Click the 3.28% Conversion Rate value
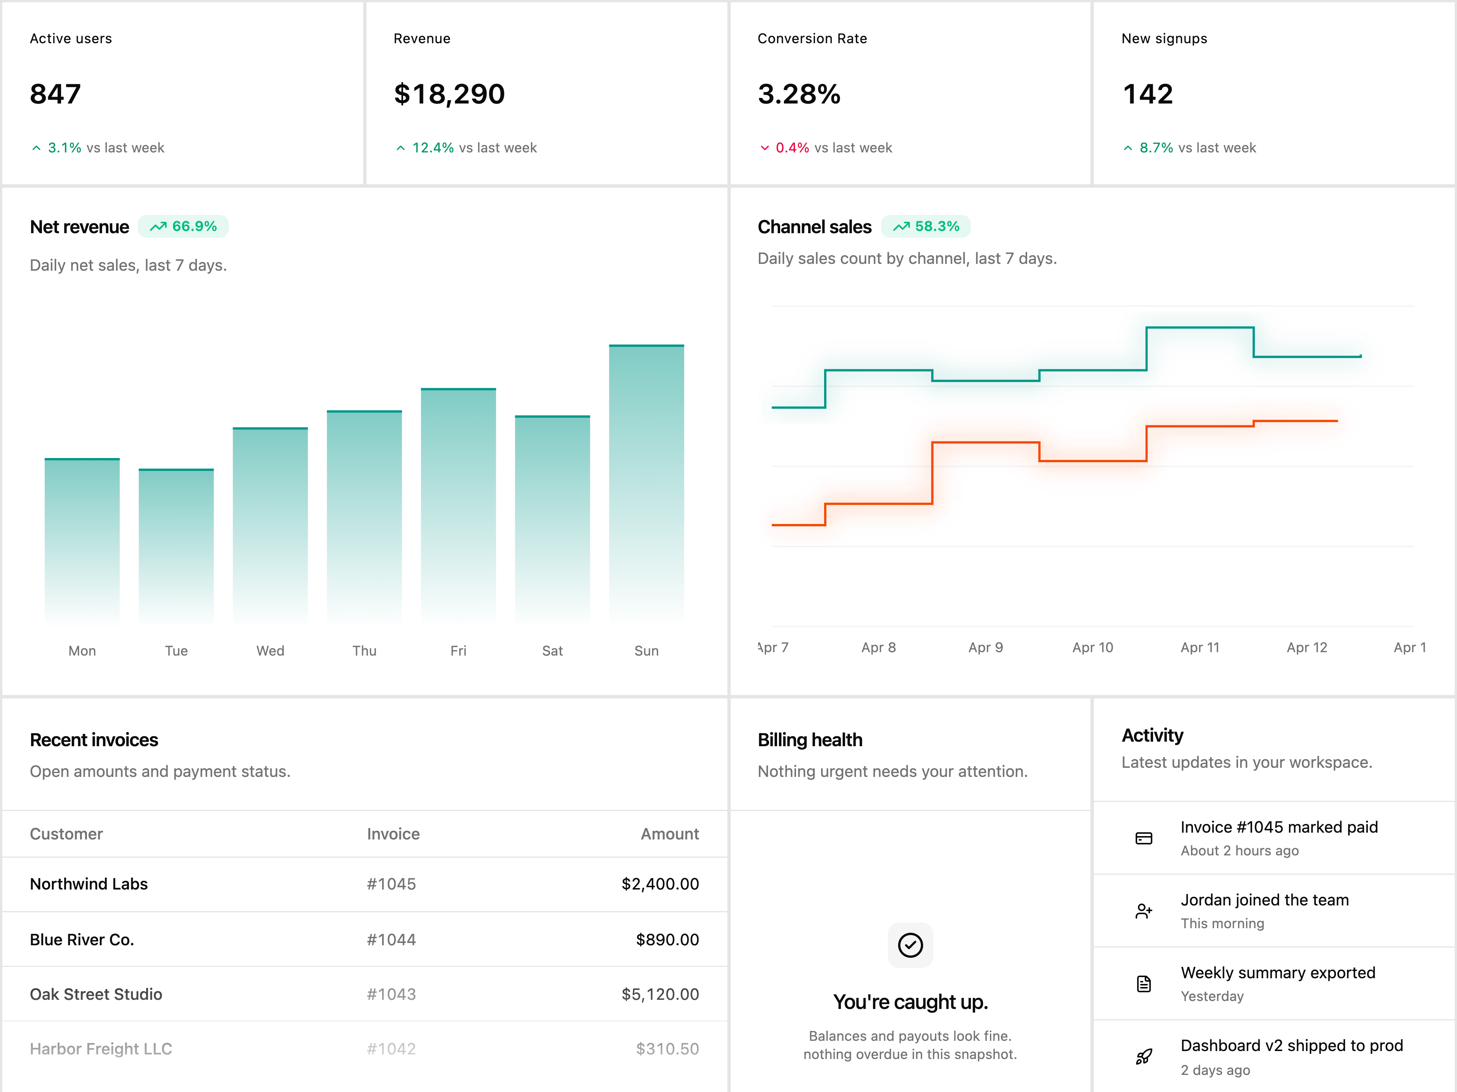The image size is (1457, 1092). (799, 94)
